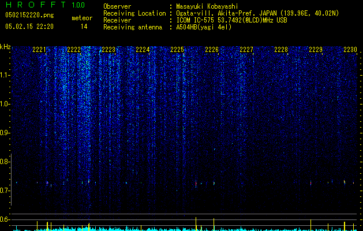363x231 pixels.
Task: Click the 2224 time marker
Action: click(x=143, y=50)
